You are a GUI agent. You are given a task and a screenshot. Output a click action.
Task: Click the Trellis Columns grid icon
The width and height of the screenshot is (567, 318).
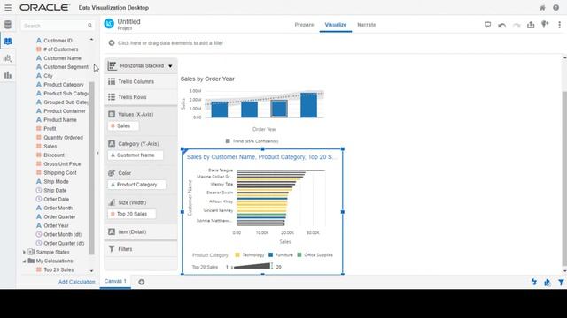tap(112, 81)
